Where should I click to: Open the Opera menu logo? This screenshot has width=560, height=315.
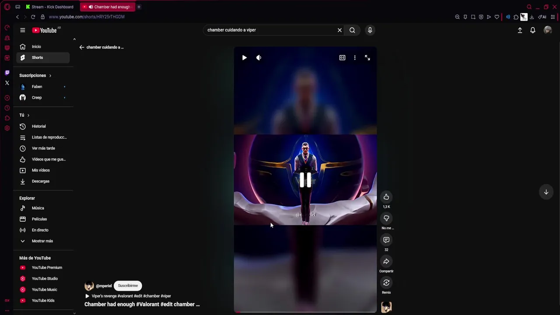pyautogui.click(x=7, y=7)
